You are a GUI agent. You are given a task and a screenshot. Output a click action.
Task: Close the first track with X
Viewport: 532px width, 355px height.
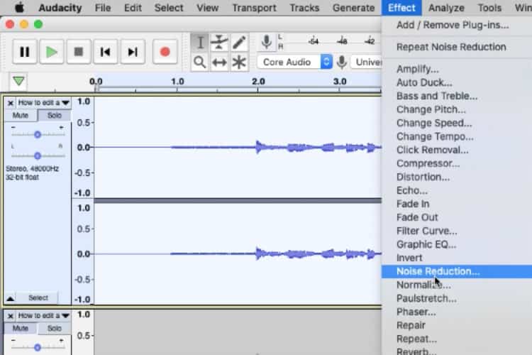click(x=11, y=103)
